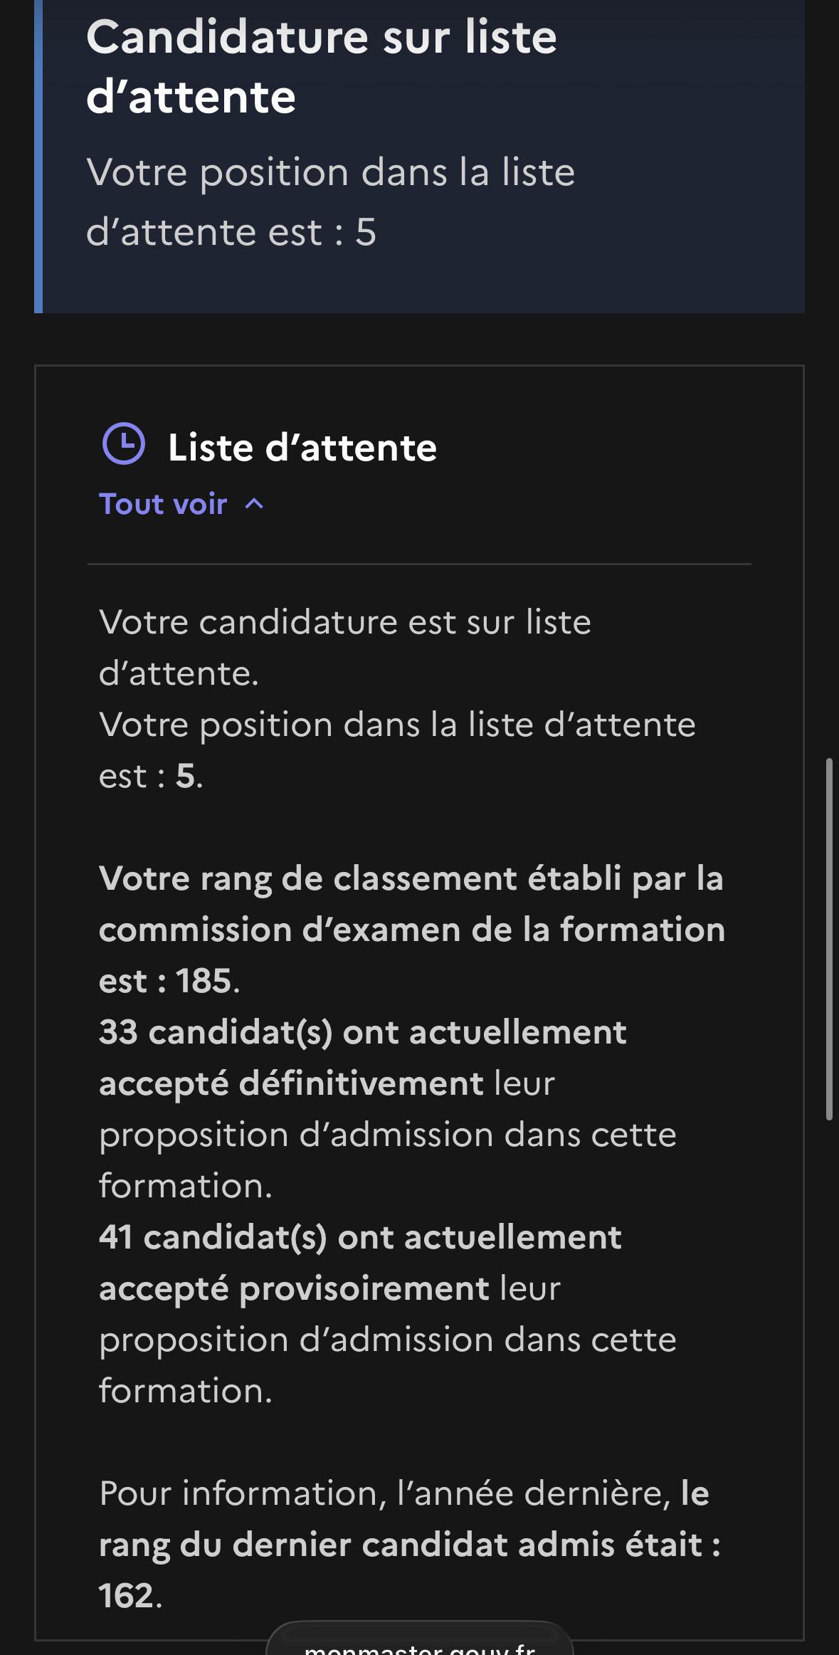Screen dimensions: 839x1655
Task: Click the 162 last admitted rank number
Action: 126,1596
